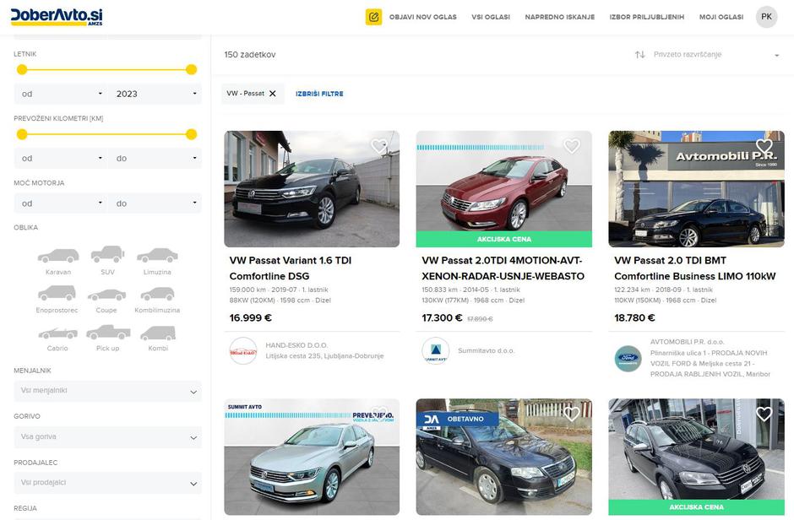Open the Privzeto razvrščanje sort dropdown
The height and width of the screenshot is (520, 794).
click(716, 55)
